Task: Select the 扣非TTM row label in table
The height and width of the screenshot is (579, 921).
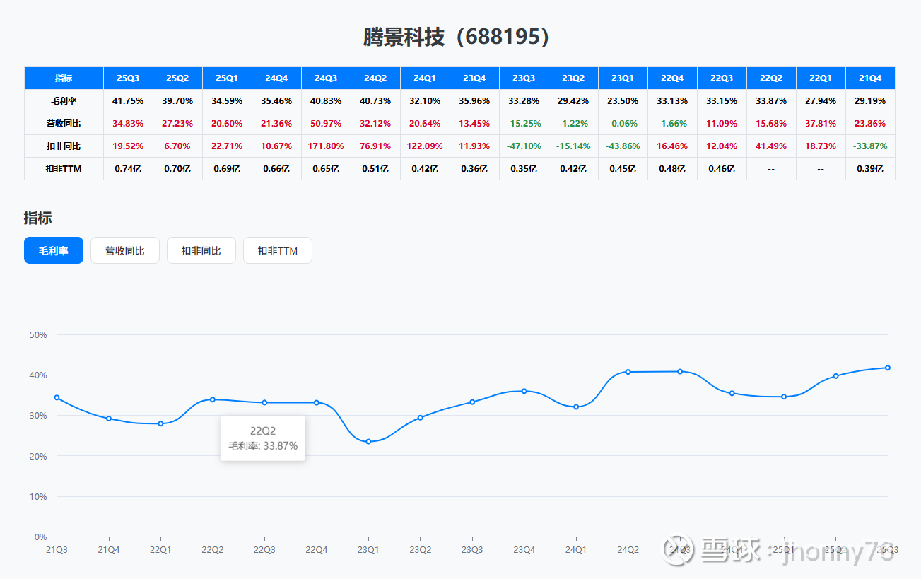Action: click(64, 169)
